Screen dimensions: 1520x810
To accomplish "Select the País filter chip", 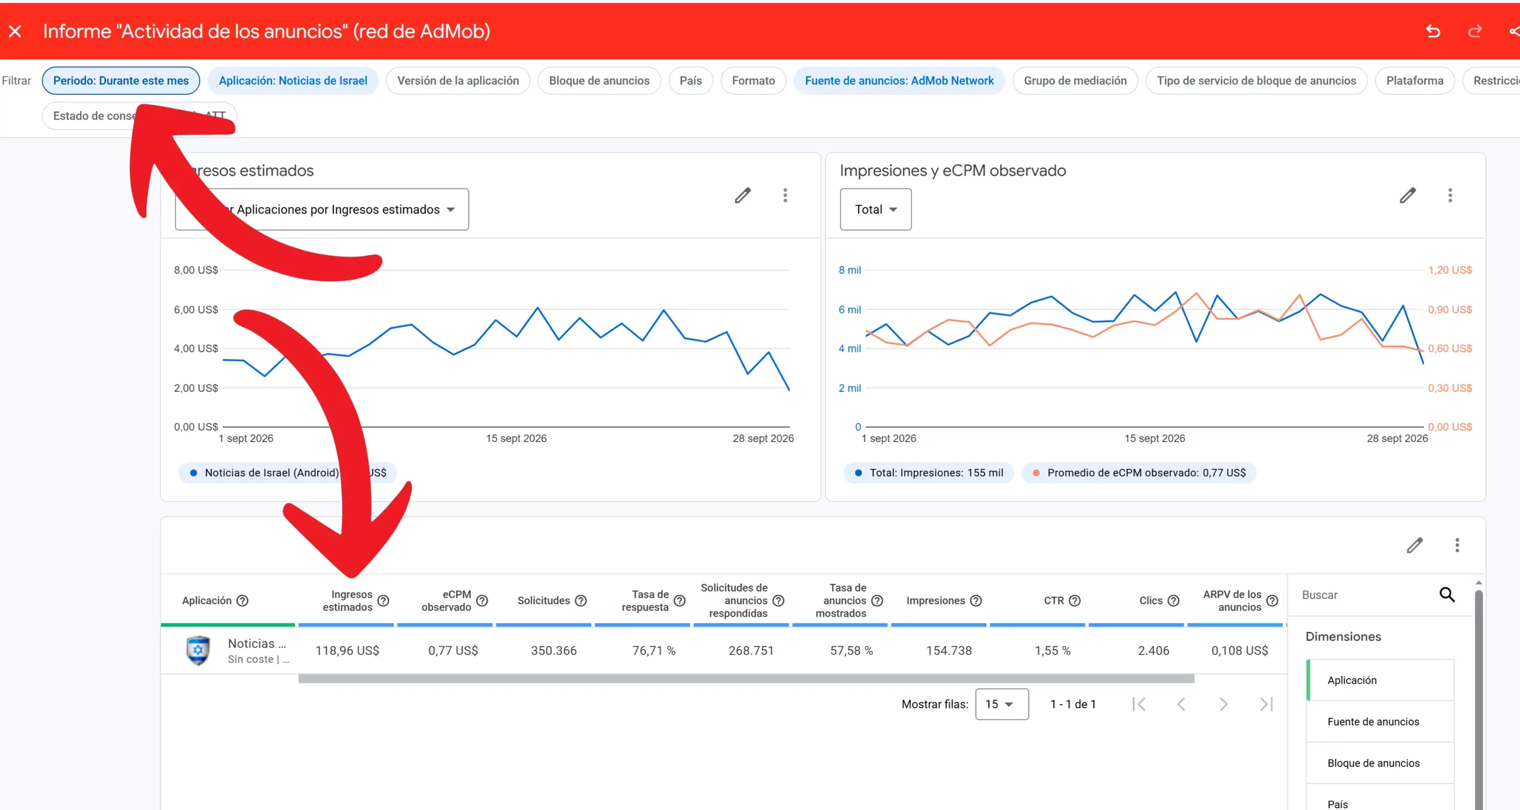I will [691, 81].
